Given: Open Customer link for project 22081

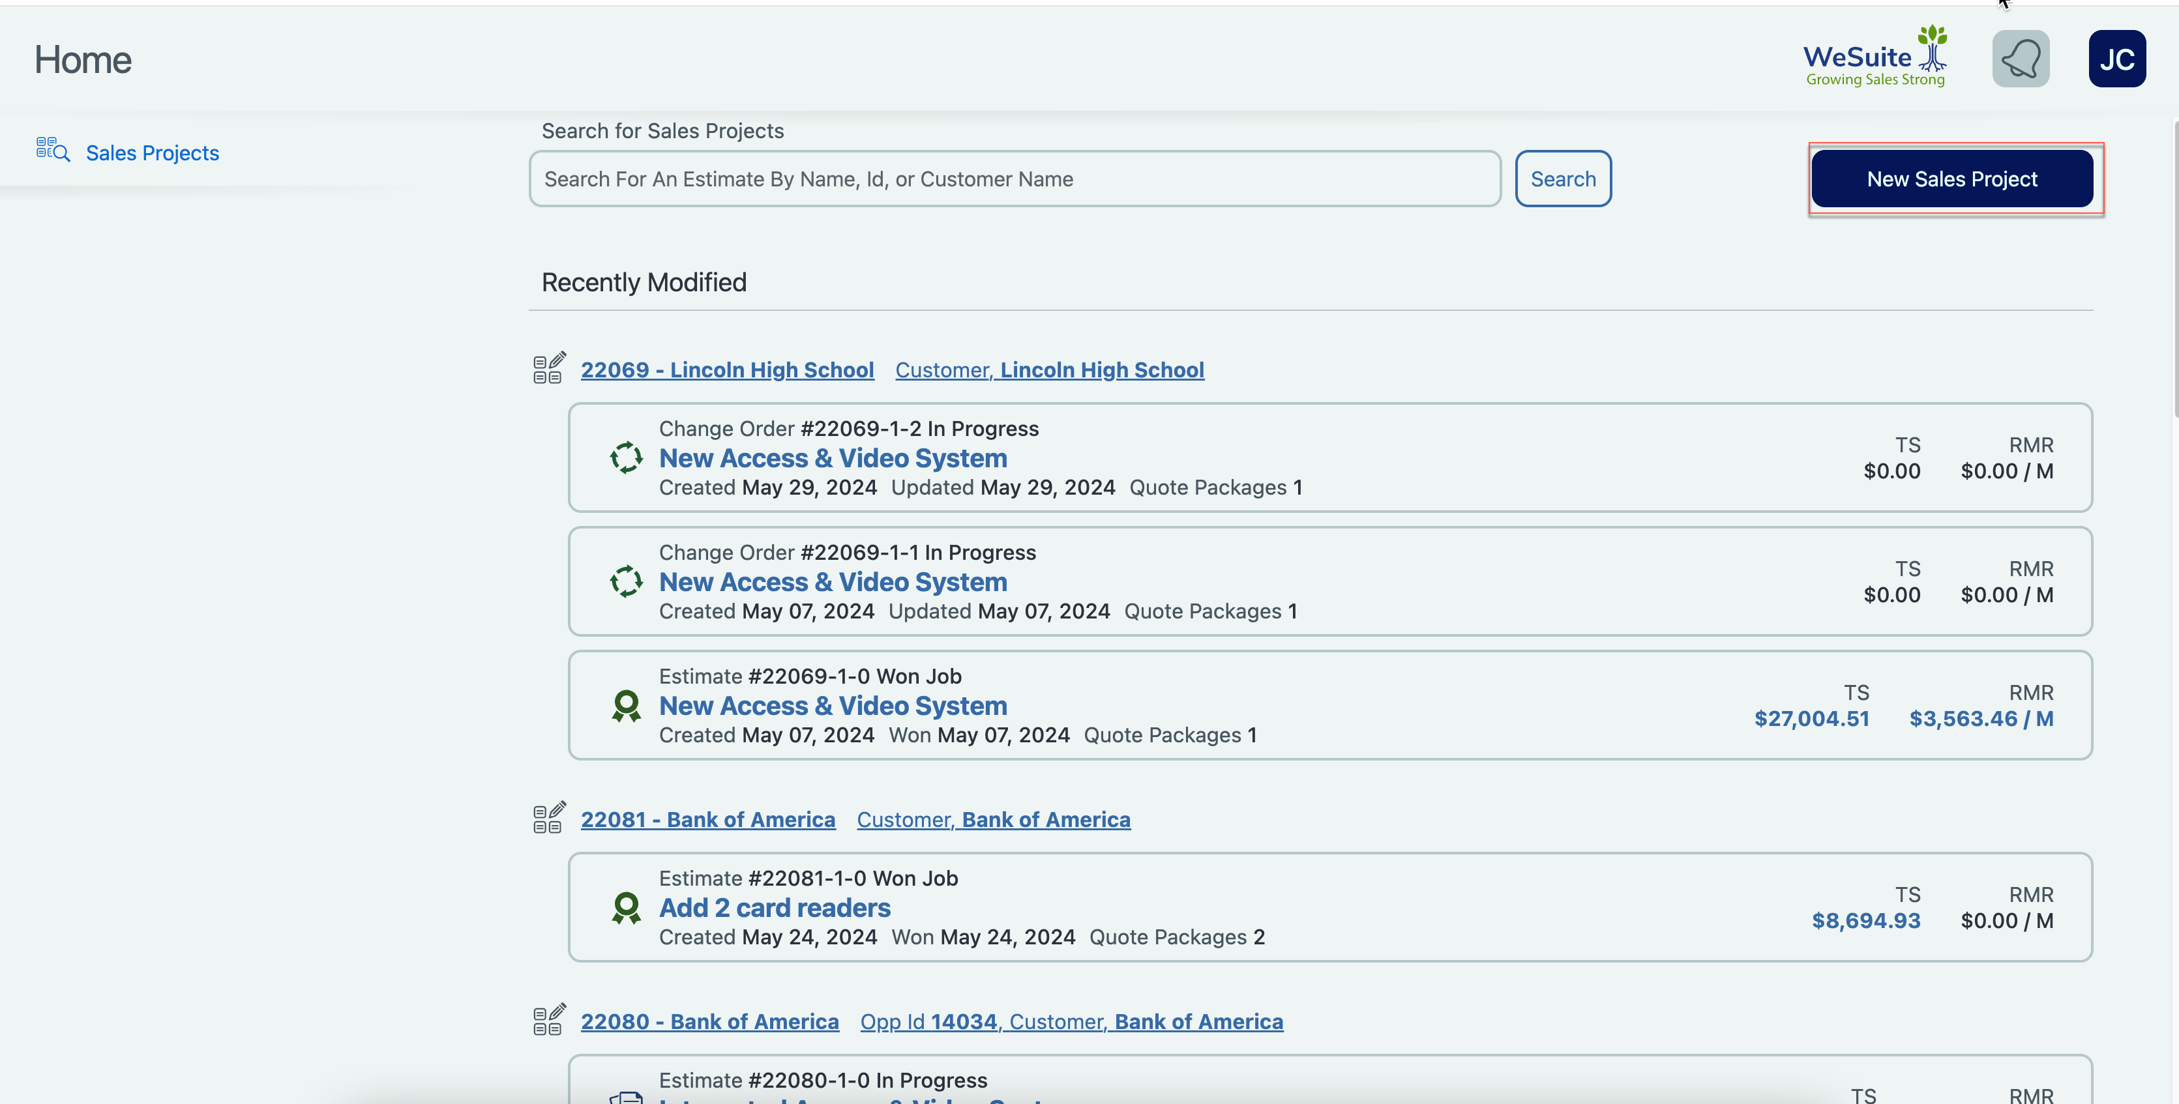Looking at the screenshot, I should (994, 819).
